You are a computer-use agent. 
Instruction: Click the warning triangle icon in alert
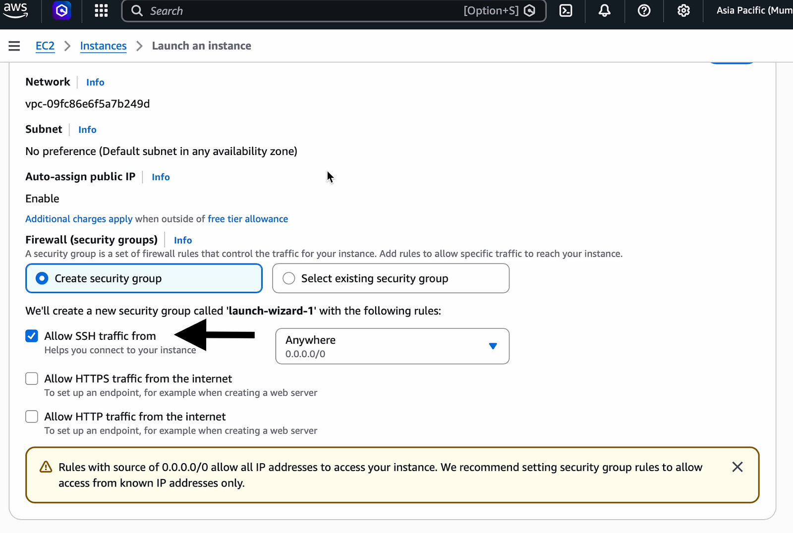(x=46, y=467)
